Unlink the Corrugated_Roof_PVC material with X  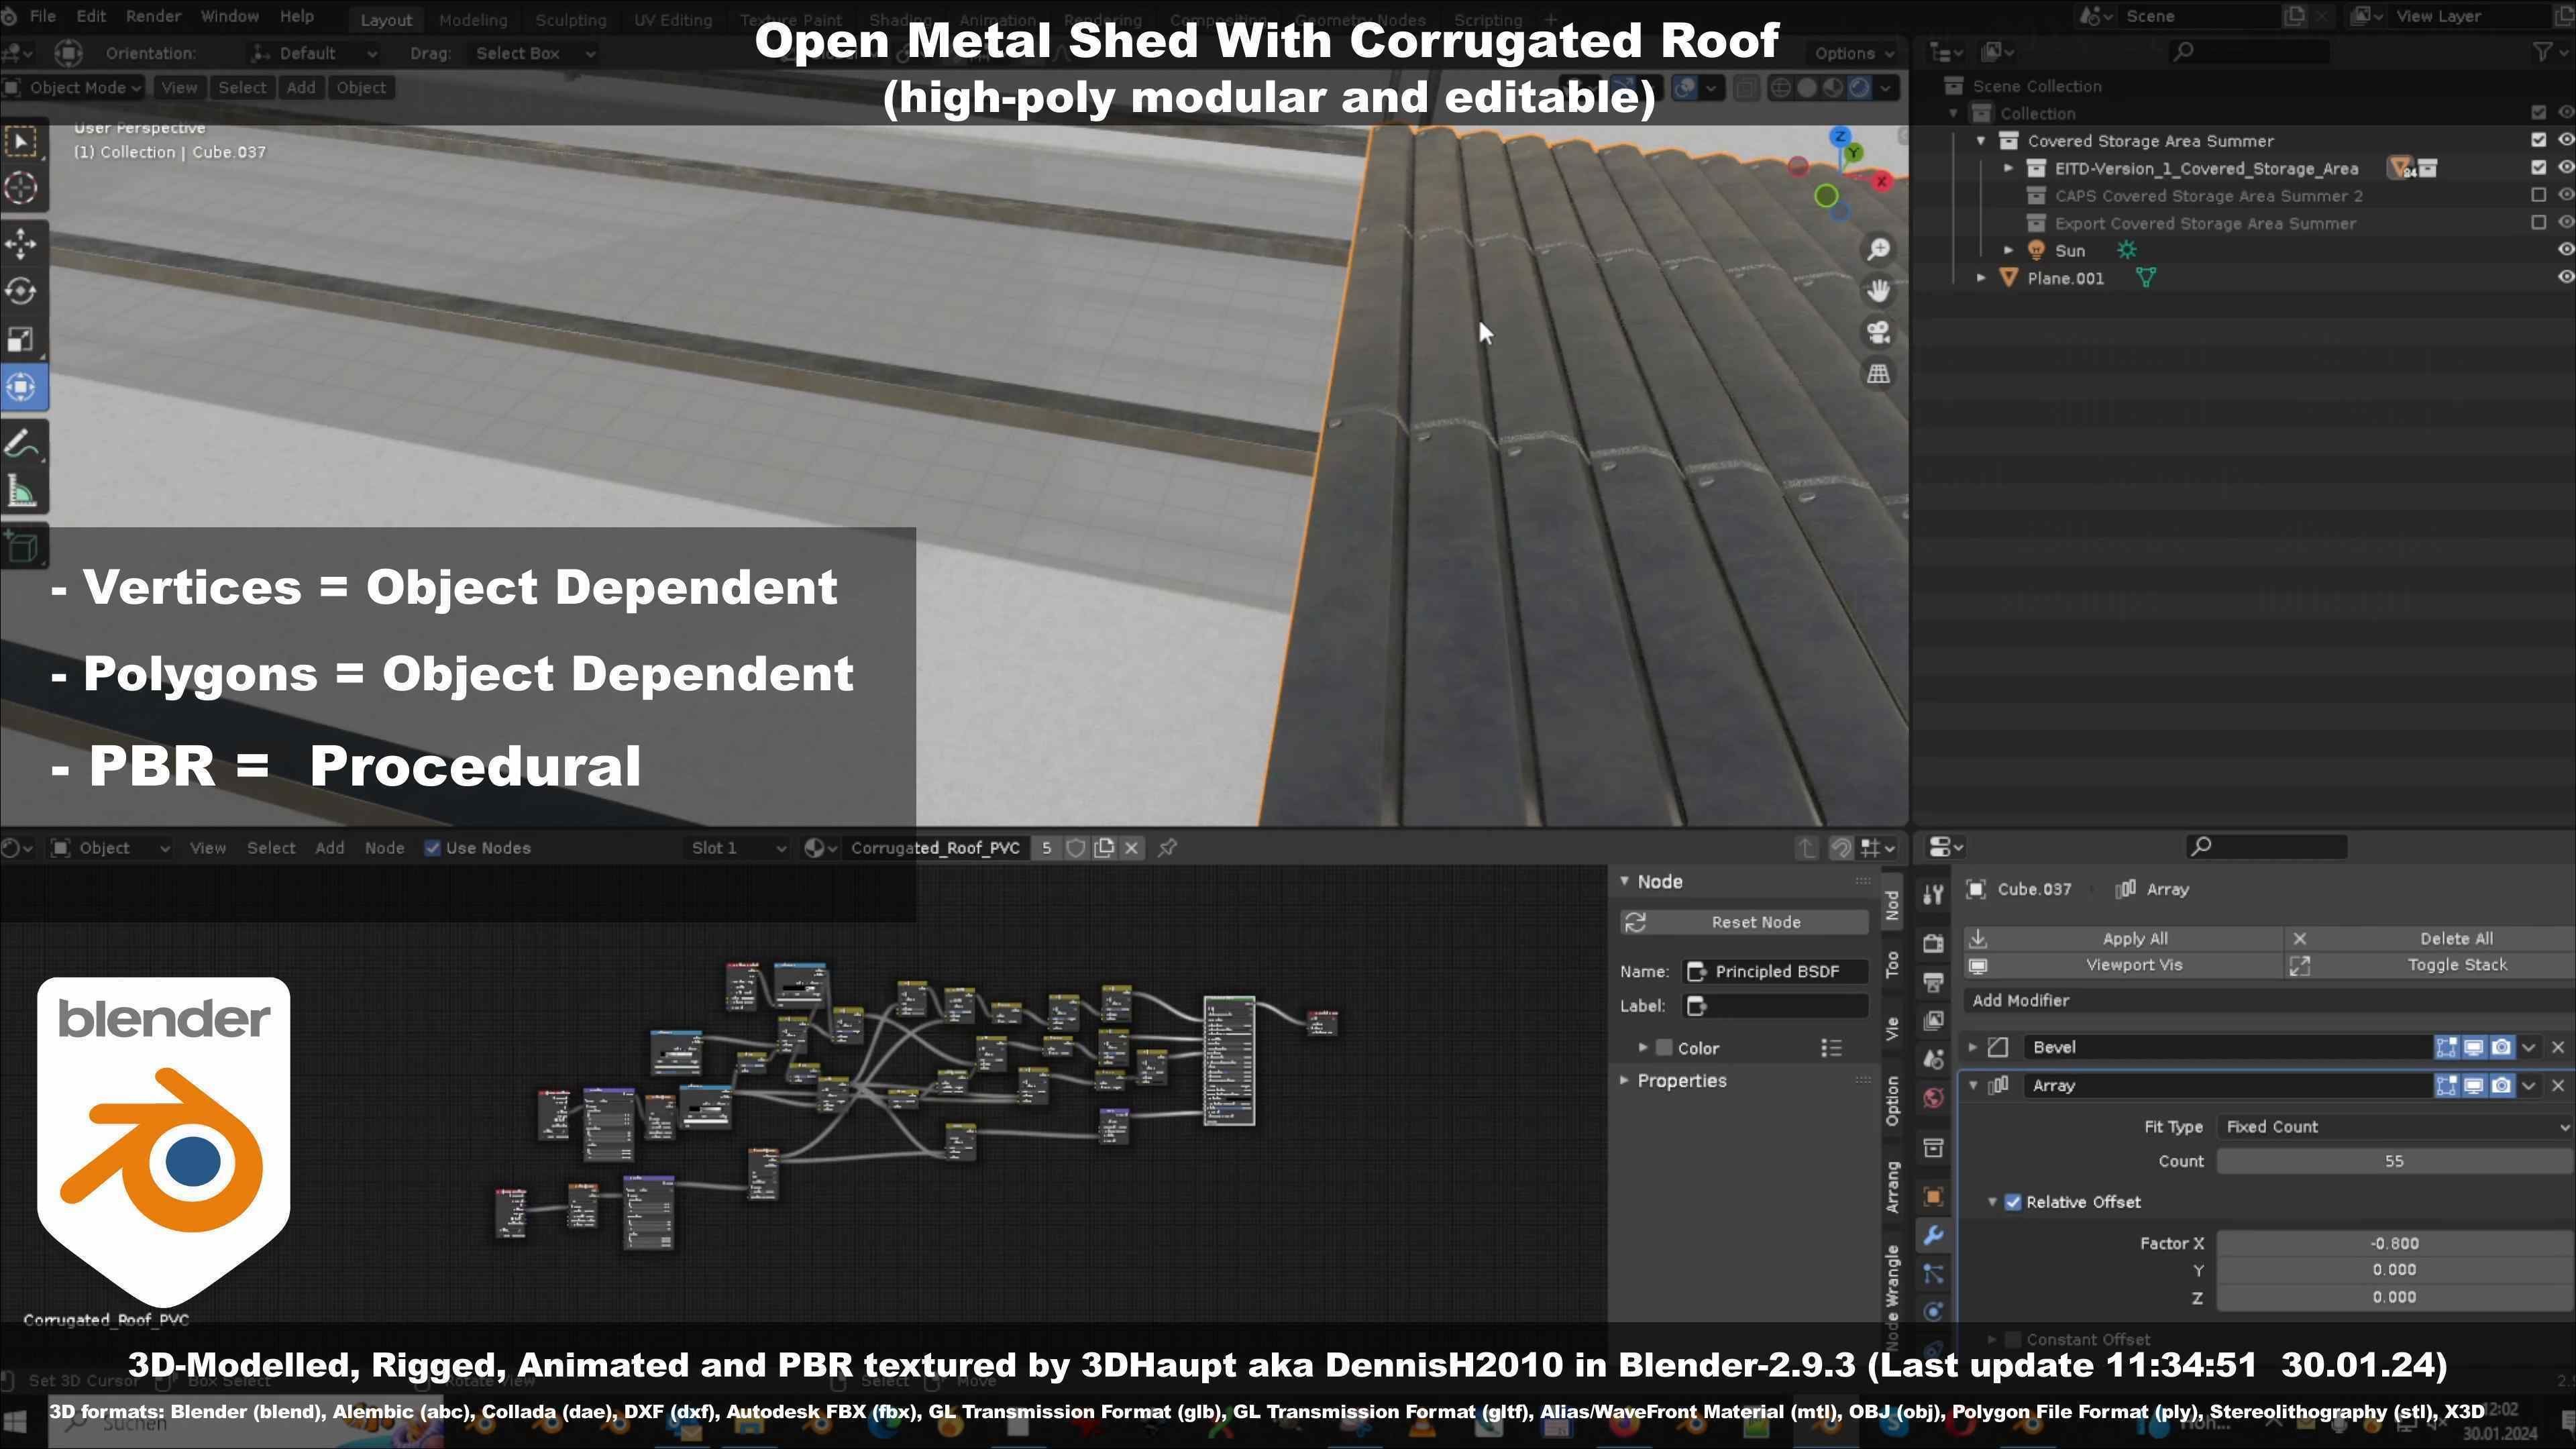1132,848
